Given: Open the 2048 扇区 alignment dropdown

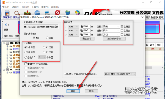Looking at the screenshot, I should point(120,74).
